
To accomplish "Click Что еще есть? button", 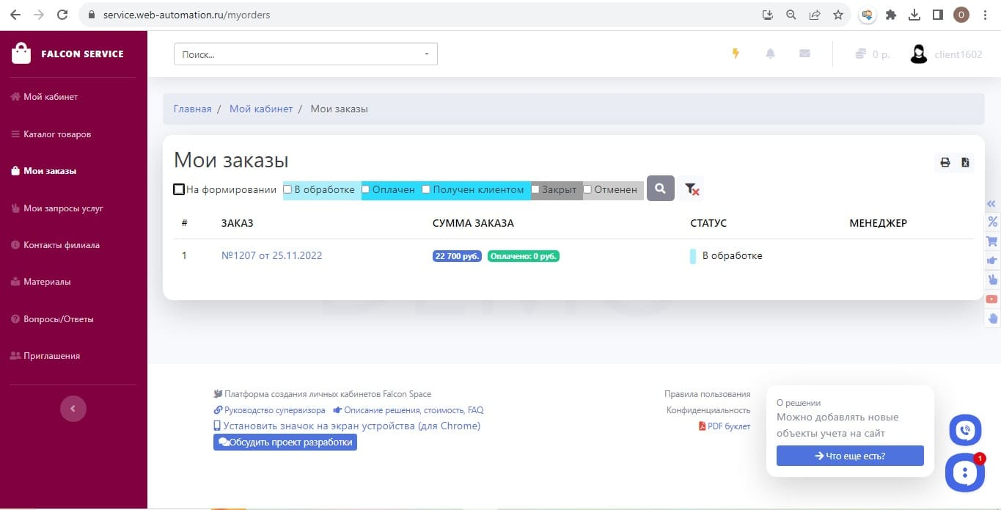I will tap(850, 456).
